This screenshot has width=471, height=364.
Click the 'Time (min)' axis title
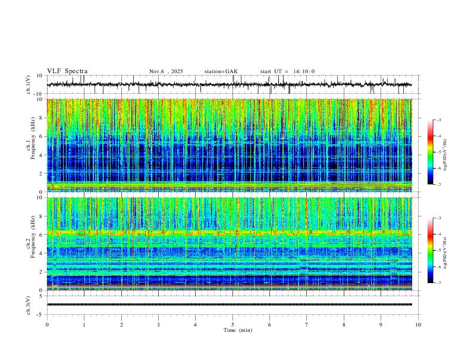click(x=238, y=330)
